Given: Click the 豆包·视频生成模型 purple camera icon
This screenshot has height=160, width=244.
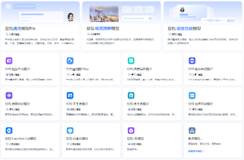Looking at the screenshot, I should [9, 60].
